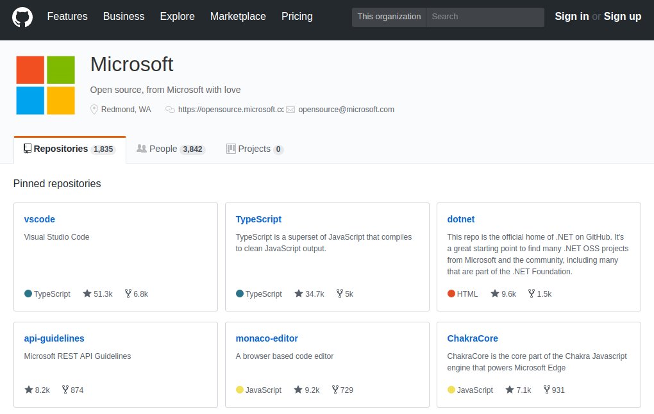Click the 1,835 repositories count badge
The image size is (654, 414).
[x=103, y=149]
